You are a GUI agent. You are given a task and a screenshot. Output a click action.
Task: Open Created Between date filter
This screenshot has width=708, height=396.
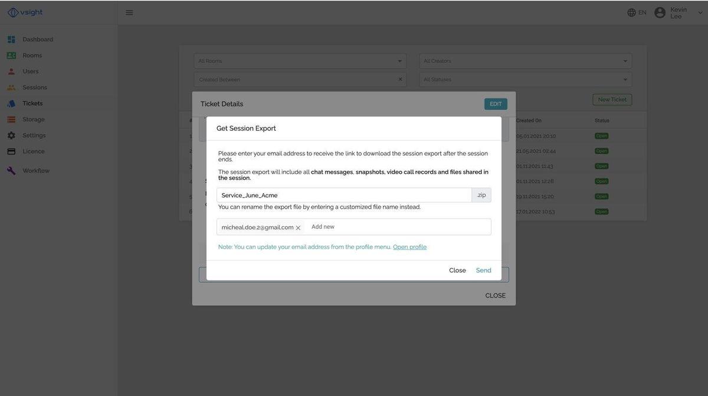pyautogui.click(x=300, y=80)
